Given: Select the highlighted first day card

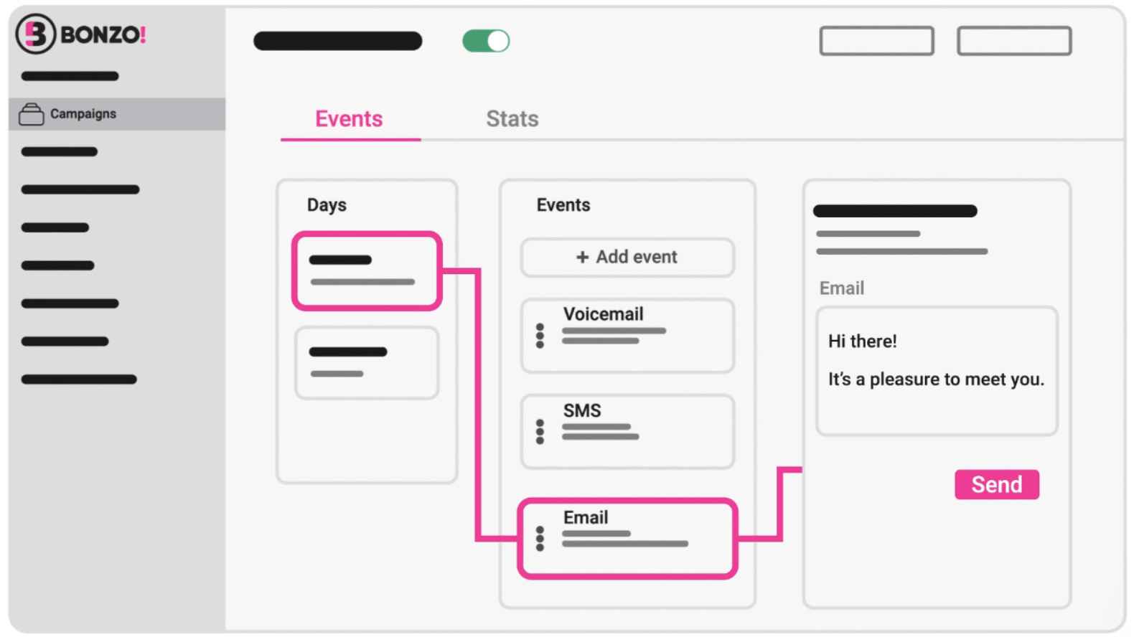Looking at the screenshot, I should tap(366, 270).
